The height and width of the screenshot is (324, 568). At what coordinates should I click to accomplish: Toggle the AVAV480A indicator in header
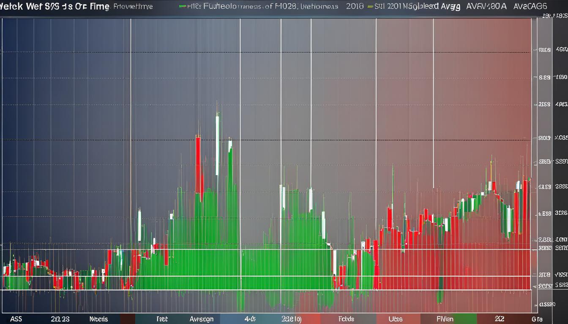486,6
